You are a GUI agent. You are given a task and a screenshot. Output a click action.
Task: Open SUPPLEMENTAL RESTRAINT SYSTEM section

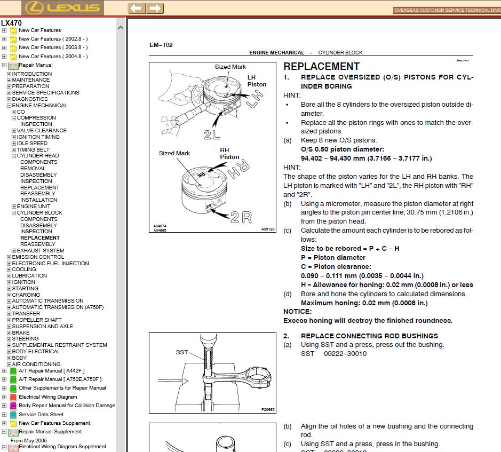[59, 345]
